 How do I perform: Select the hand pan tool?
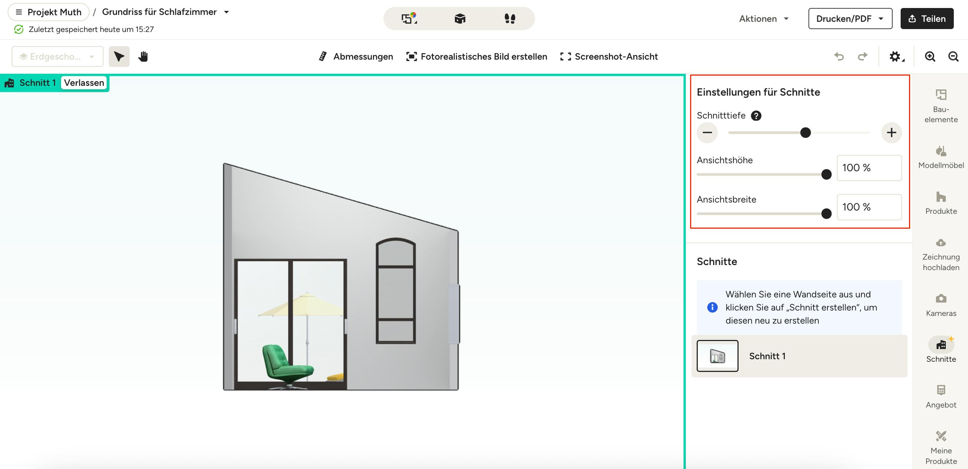pyautogui.click(x=143, y=57)
